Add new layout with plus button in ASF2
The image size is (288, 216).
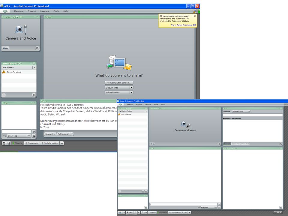tap(62, 143)
